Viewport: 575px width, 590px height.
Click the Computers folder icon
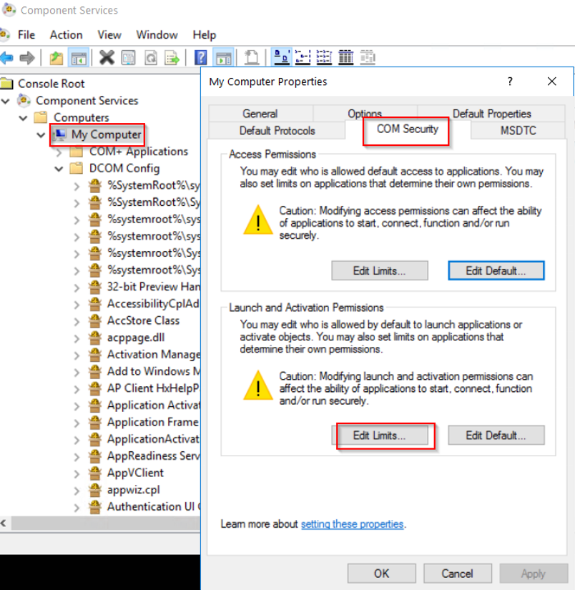41,117
